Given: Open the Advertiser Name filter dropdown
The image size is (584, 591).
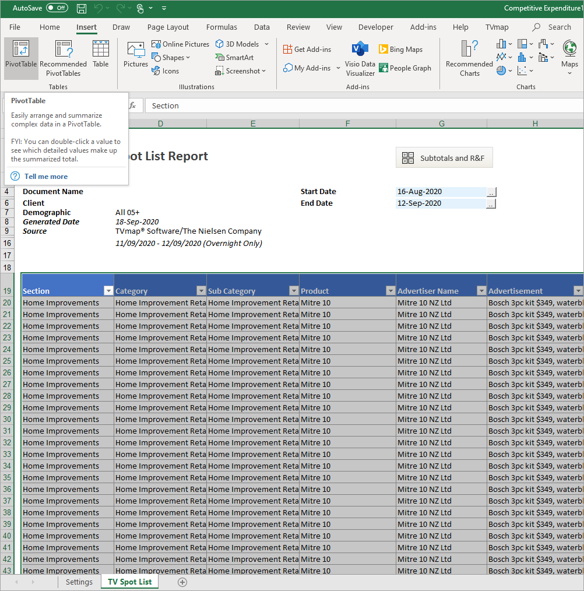Looking at the screenshot, I should 481,291.
